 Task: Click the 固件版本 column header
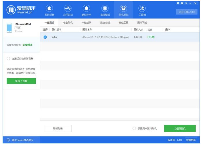pyautogui.click(x=57, y=29)
